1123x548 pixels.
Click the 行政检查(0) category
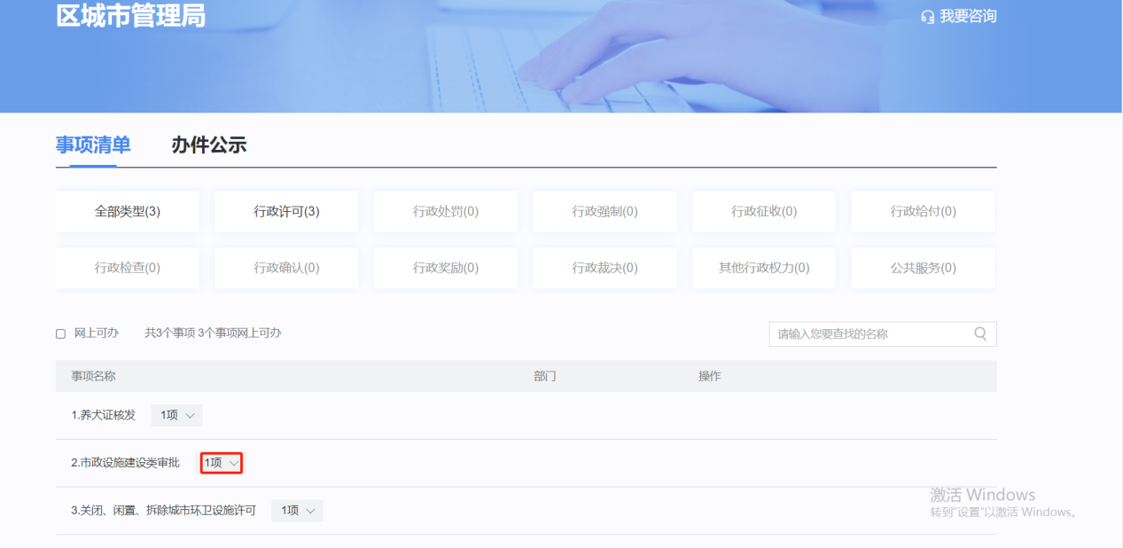click(127, 267)
